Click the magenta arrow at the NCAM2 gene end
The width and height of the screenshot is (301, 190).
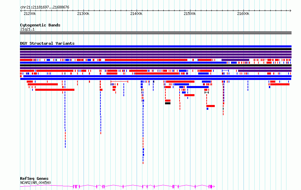coord(214,186)
